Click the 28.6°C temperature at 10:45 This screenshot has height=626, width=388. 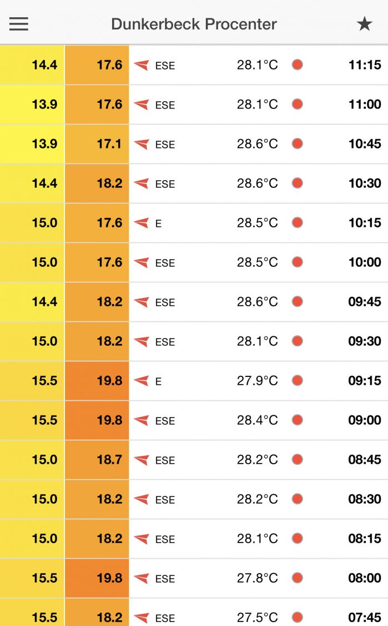(257, 144)
